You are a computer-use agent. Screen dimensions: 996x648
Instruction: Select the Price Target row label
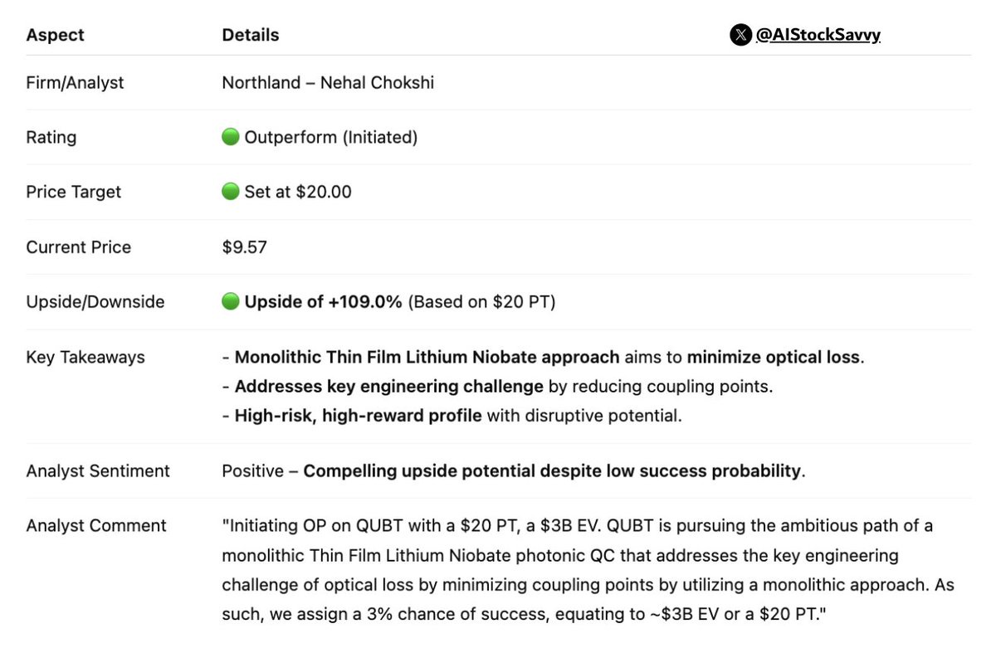tap(73, 192)
